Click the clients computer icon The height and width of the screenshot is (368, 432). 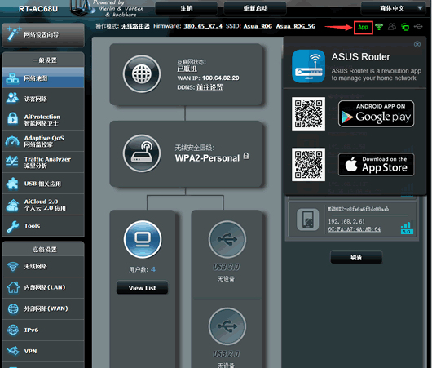point(143,239)
